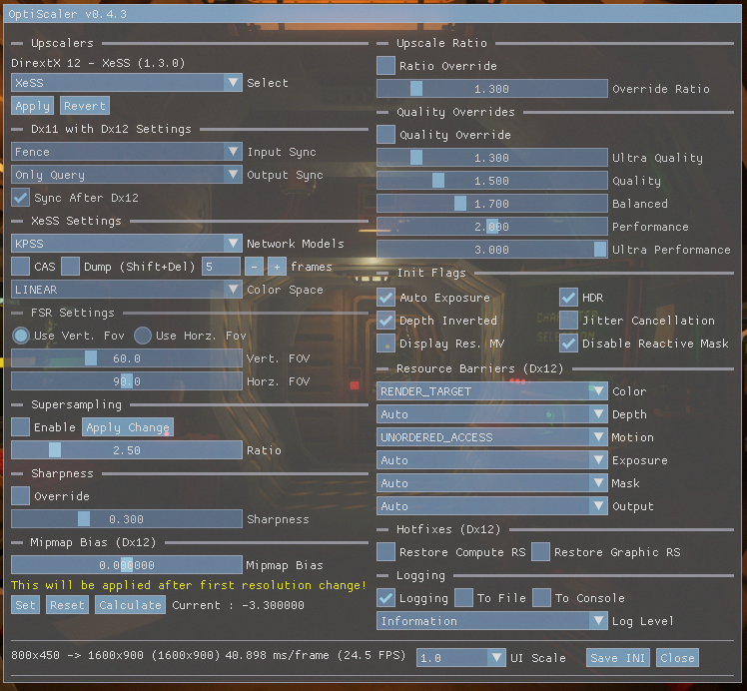Screen dimensions: 747x691
Task: Toggle the Disable Reactive Mask checkbox
Action: [569, 344]
